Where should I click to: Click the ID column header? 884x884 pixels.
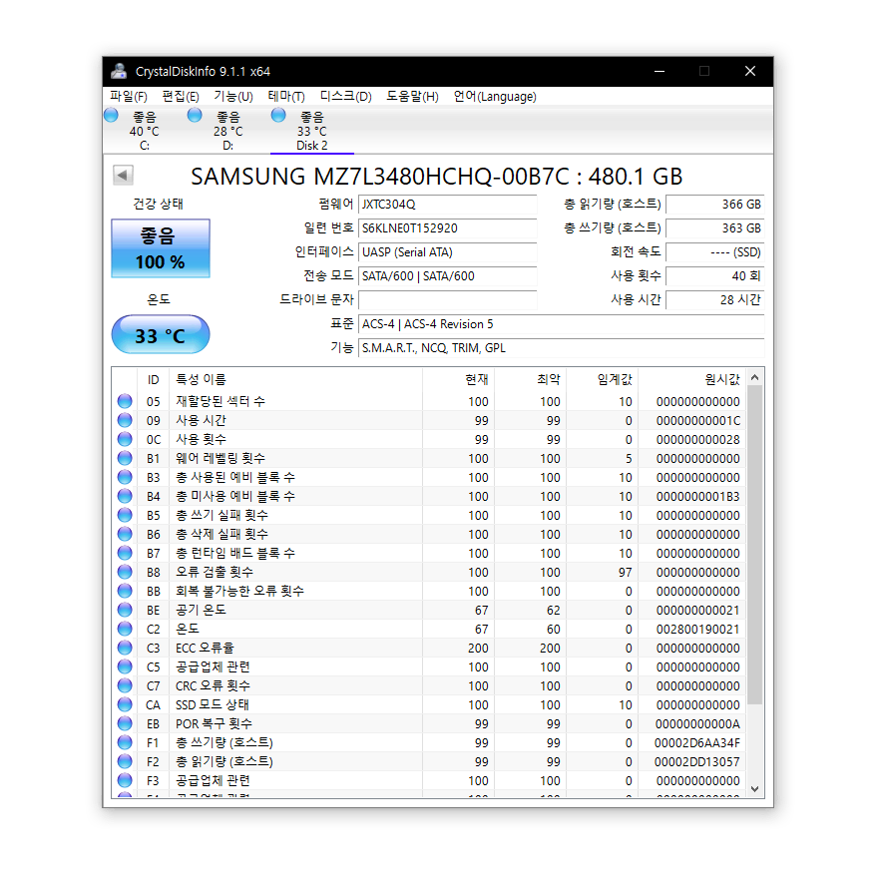coord(154,379)
